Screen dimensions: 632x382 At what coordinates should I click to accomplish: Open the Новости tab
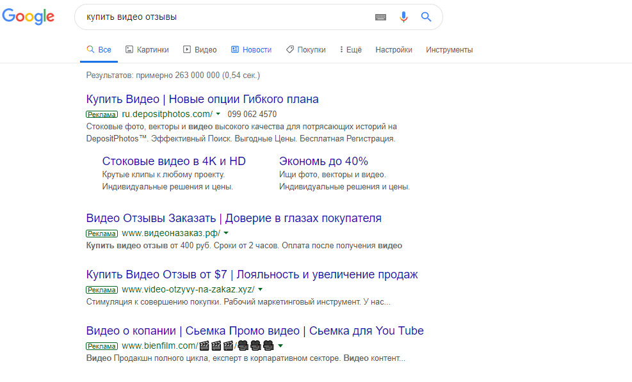coord(251,49)
